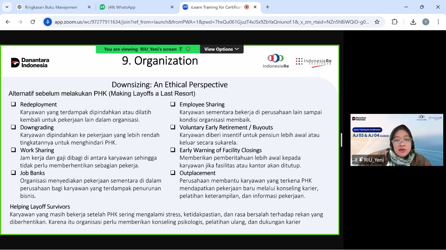Click the Redeployment checkbox bullet
Viewport: 446px width, 250px height.
tap(13, 104)
